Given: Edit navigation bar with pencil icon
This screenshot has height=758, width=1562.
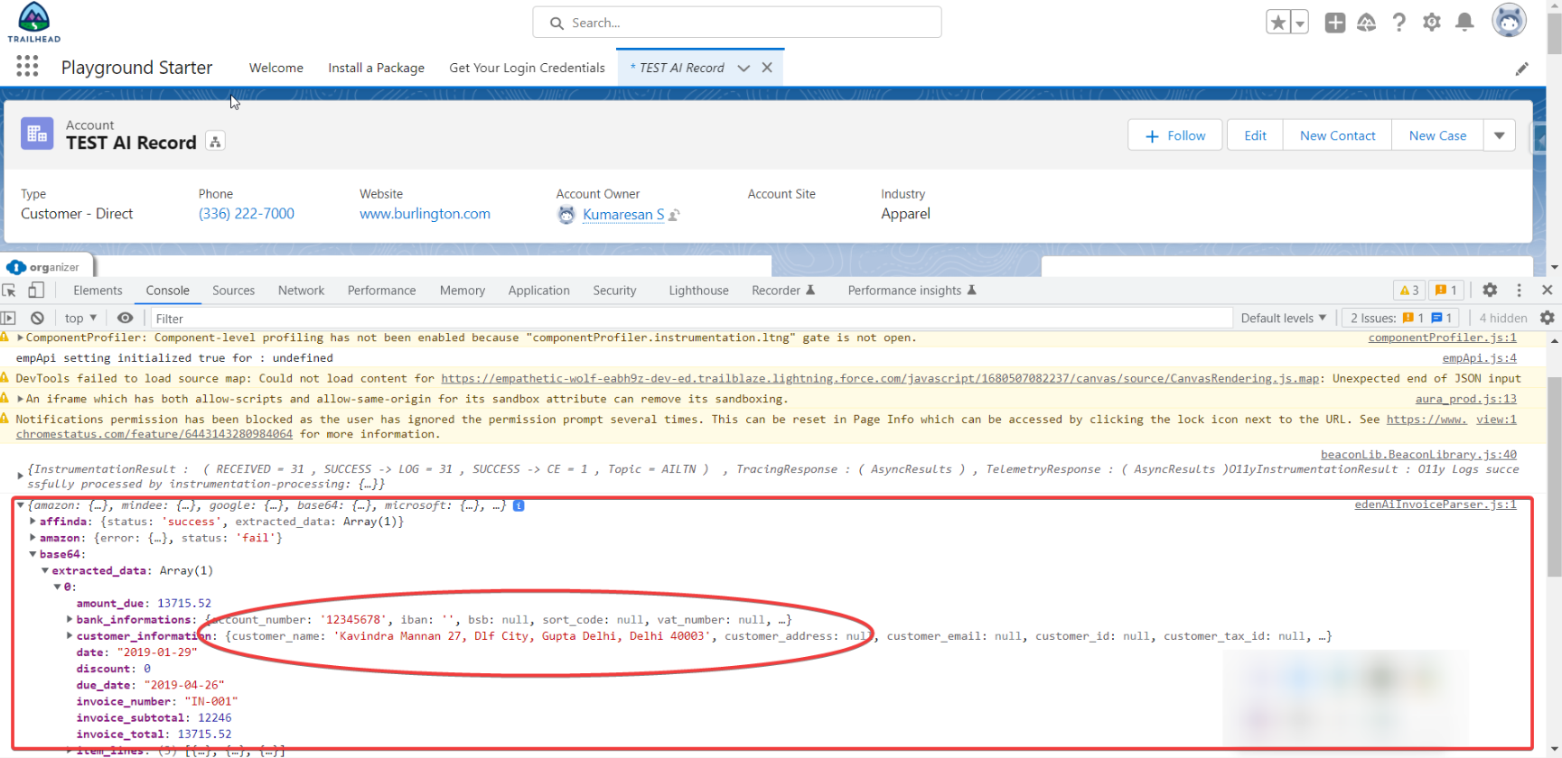Looking at the screenshot, I should click(x=1522, y=69).
